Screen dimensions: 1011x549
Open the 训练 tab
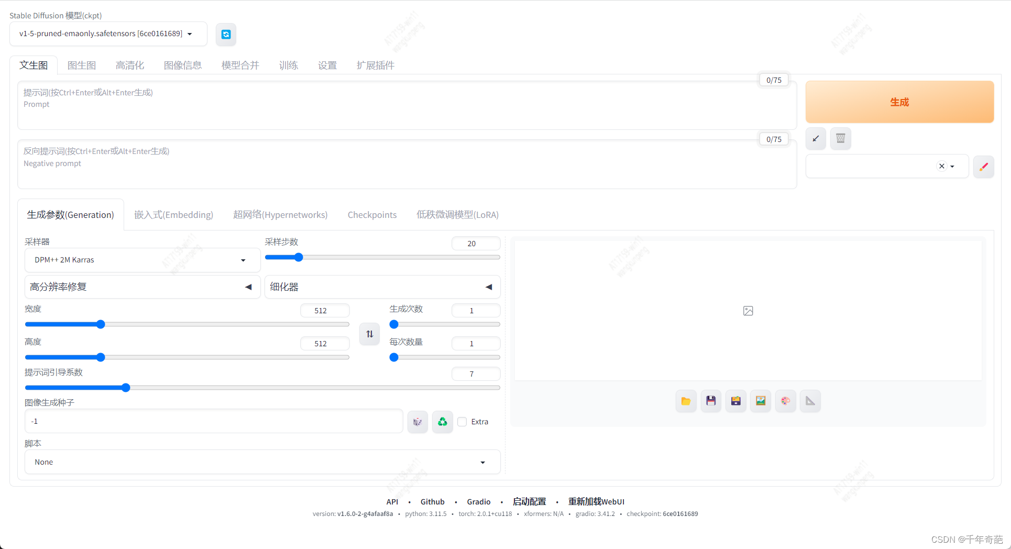pyautogui.click(x=289, y=65)
